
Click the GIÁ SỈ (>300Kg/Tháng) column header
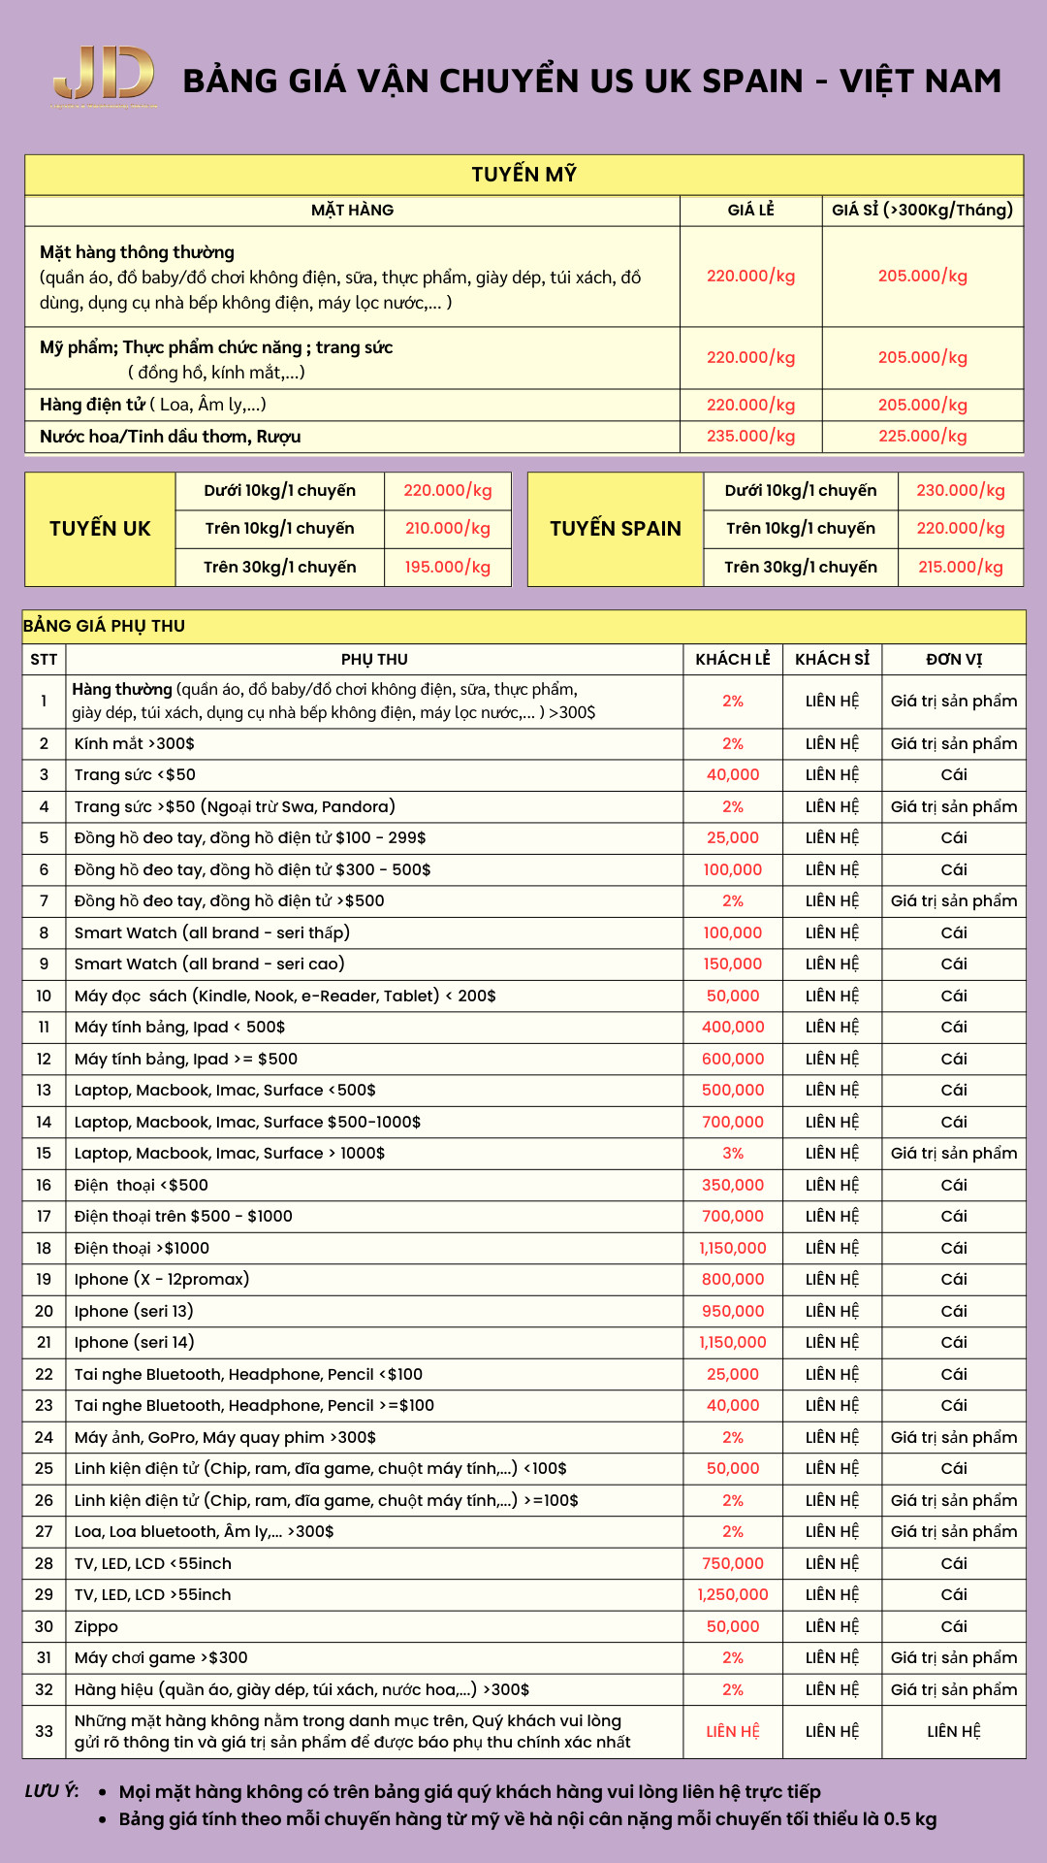[922, 211]
